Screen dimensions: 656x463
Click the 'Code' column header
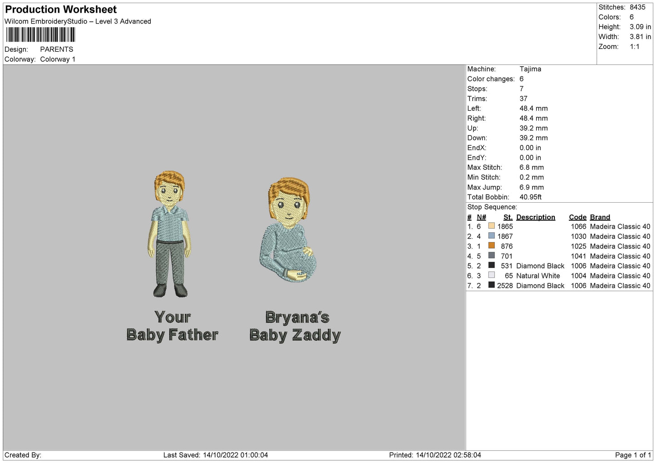[x=577, y=217]
